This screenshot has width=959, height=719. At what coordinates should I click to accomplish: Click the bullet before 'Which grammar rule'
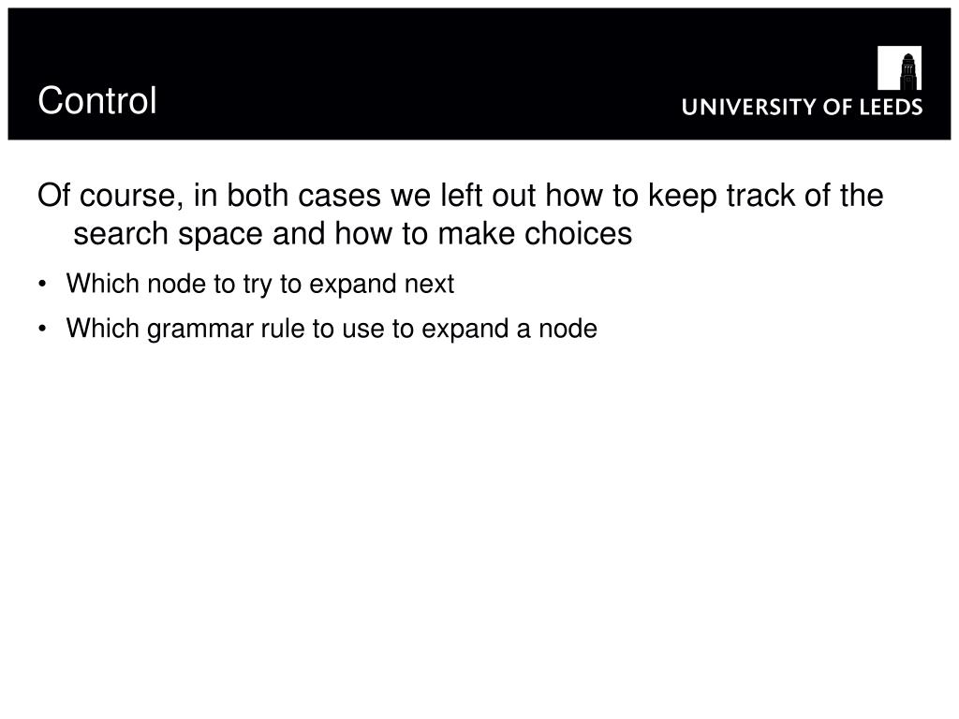(42, 329)
